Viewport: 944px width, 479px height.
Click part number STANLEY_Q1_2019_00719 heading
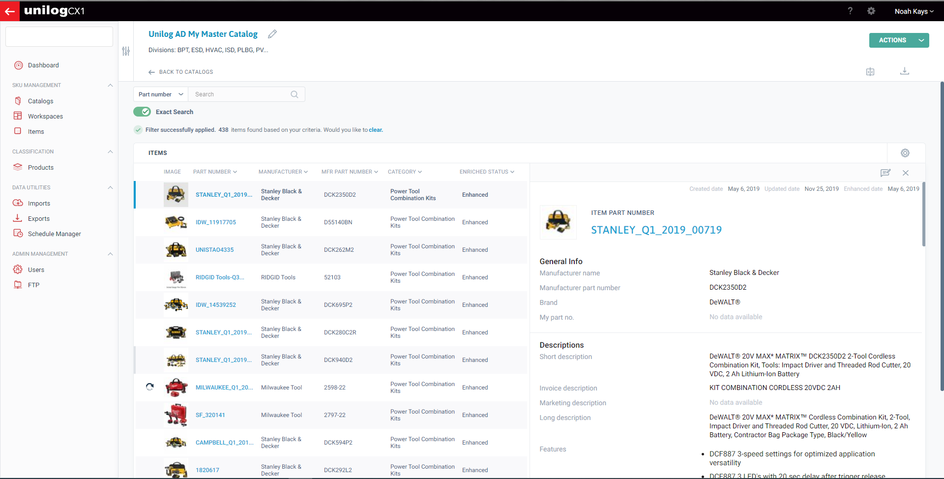[656, 230]
